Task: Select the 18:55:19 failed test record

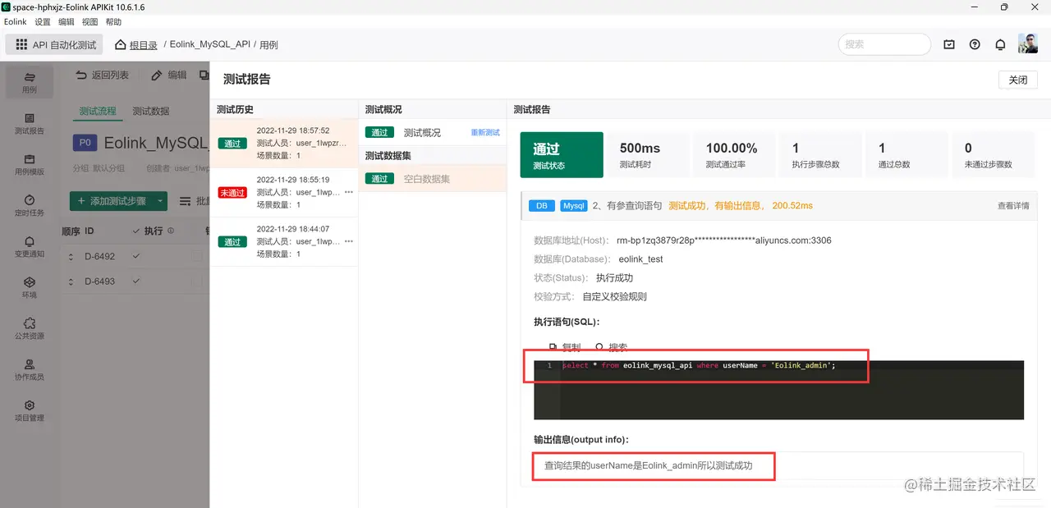Action: [x=284, y=192]
